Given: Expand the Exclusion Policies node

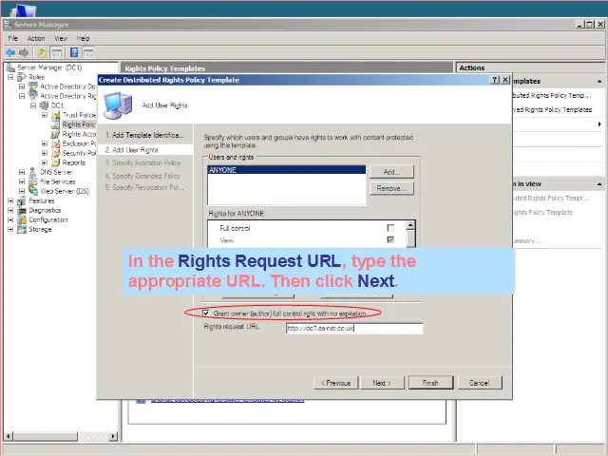Looking at the screenshot, I should (x=45, y=143).
